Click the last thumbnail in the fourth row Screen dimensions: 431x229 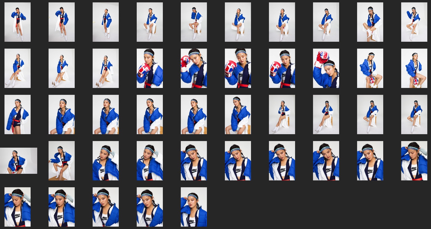414,161
